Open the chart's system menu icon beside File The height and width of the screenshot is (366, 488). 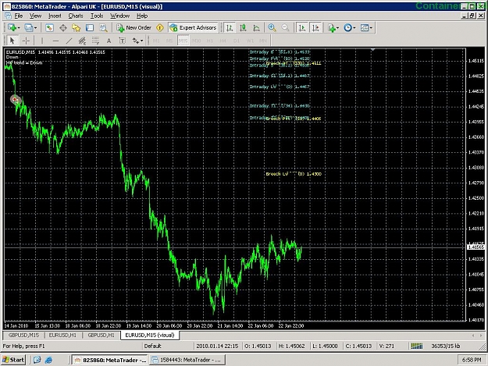coord(8,16)
